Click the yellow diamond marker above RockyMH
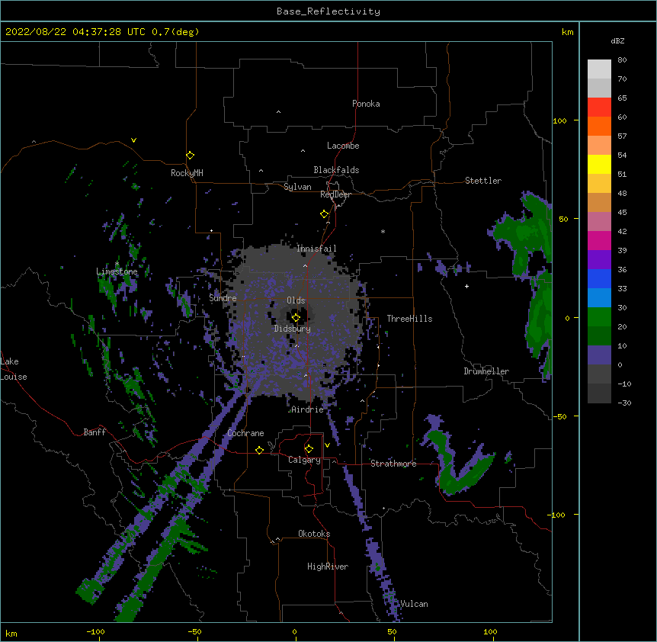 point(190,156)
